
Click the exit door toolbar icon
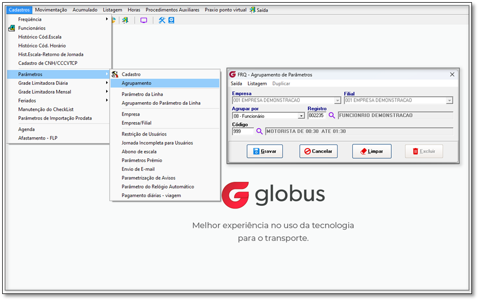[x=125, y=21]
